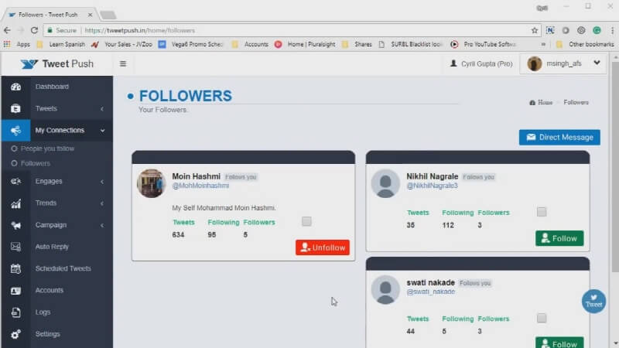Expand the Trends menu chevron
The height and width of the screenshot is (348, 619).
pos(102,203)
